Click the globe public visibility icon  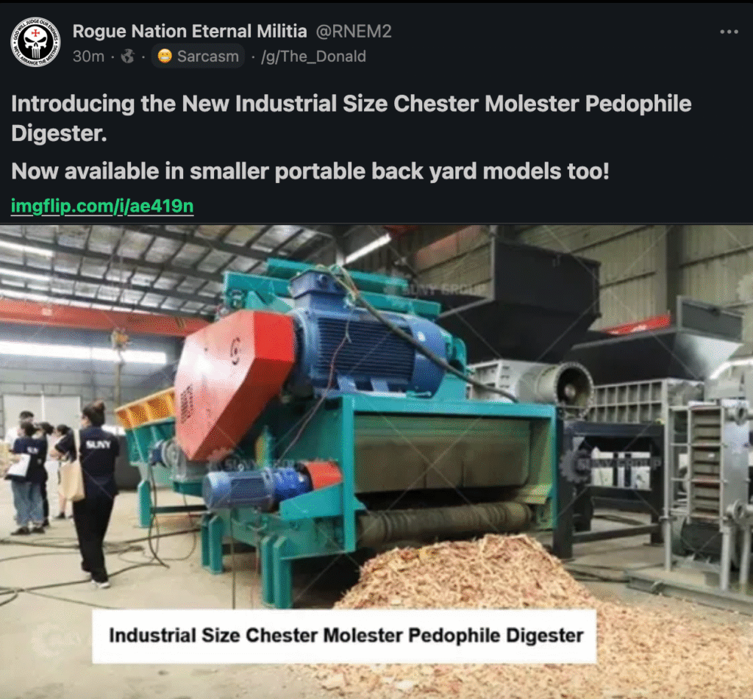pos(128,56)
